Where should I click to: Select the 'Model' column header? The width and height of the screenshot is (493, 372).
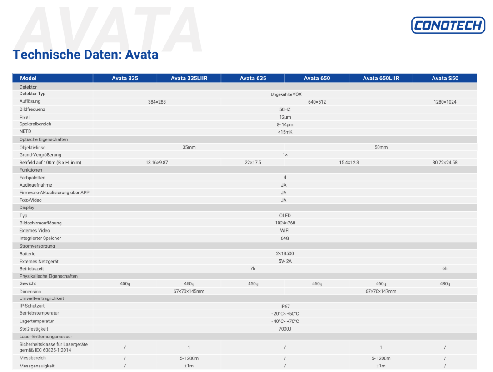[x=28, y=78]
